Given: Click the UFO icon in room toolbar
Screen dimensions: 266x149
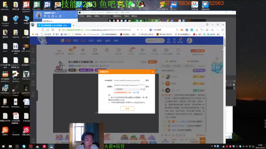Looking at the screenshot, I should click(x=166, y=50).
